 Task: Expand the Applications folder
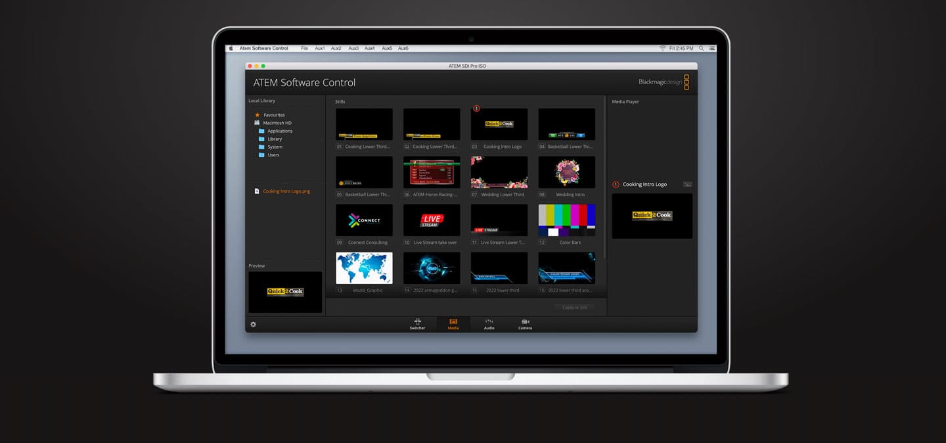click(261, 131)
